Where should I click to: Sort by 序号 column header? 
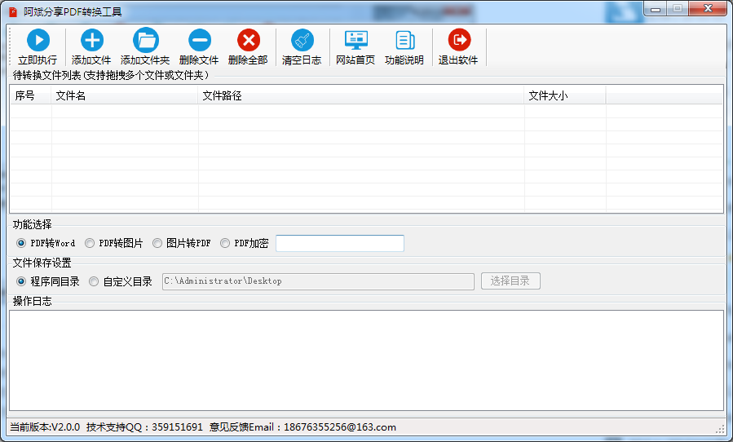tap(30, 96)
